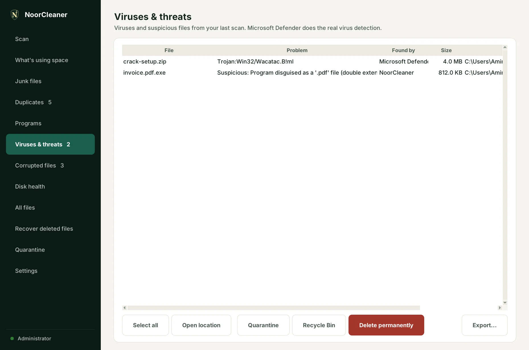This screenshot has height=350, width=529.
Task: Select the crack-setup.zip row
Action: [x=312, y=62]
